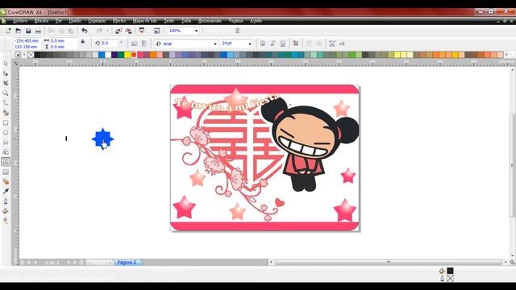Open the Texto menu
Screen dimensions: 516x290
tap(169, 21)
